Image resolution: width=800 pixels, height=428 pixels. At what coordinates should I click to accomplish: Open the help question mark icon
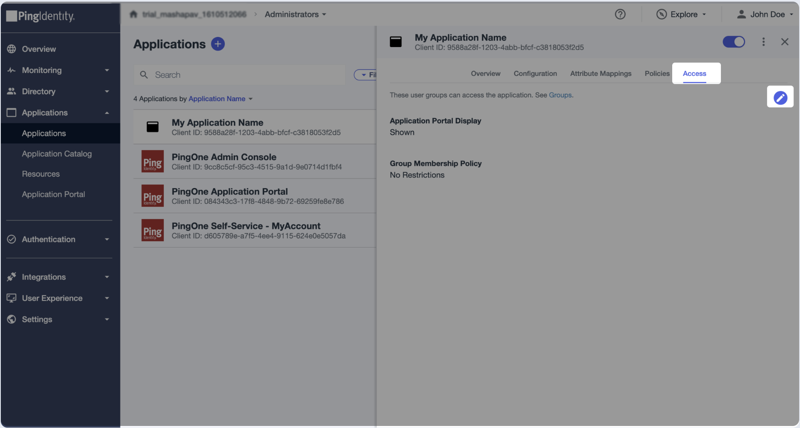pyautogui.click(x=620, y=14)
